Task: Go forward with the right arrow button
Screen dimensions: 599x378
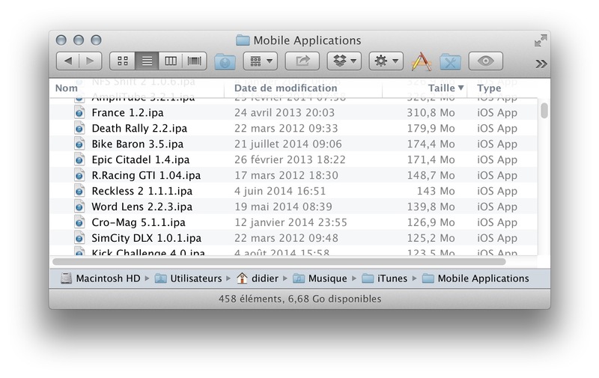Action: click(x=91, y=61)
